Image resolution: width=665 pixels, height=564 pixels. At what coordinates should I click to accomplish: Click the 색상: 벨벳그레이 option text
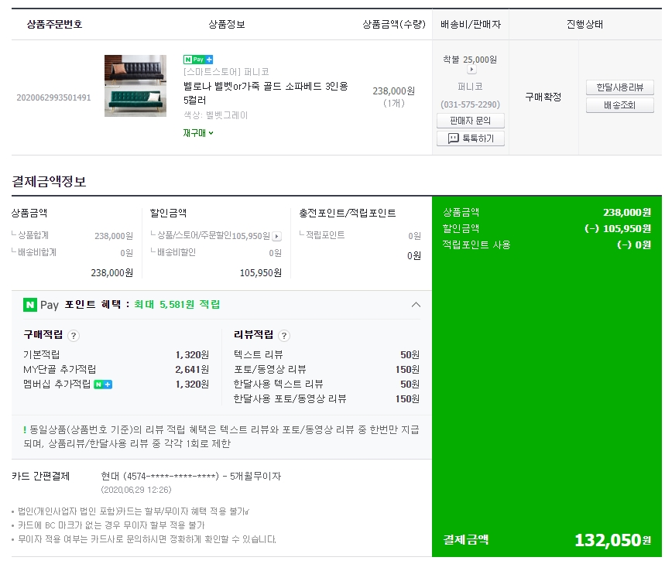215,115
